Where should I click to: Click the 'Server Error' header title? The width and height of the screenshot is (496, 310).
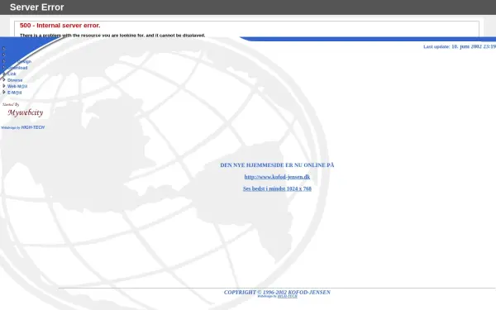[x=36, y=7]
